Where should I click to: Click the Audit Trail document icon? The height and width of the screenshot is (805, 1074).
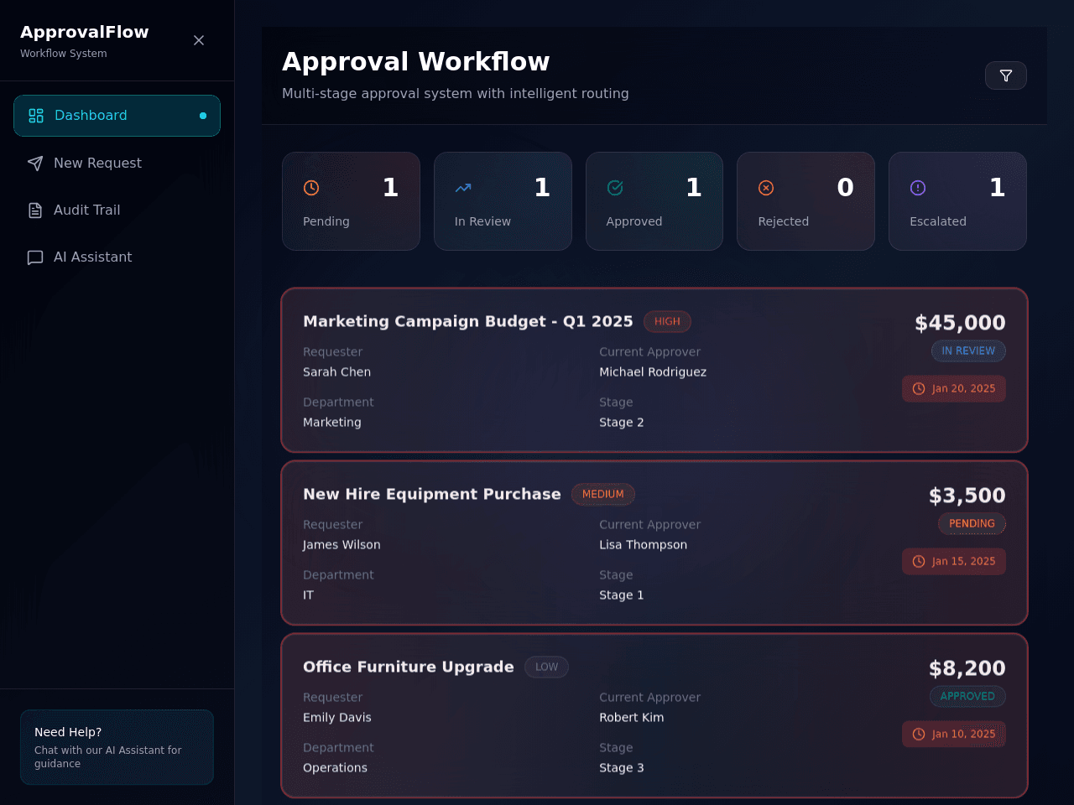pos(35,210)
